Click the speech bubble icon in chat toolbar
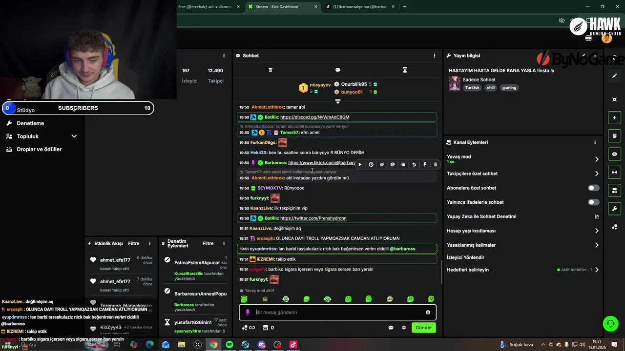Image resolution: width=625 pixels, height=351 pixels. click(338, 70)
